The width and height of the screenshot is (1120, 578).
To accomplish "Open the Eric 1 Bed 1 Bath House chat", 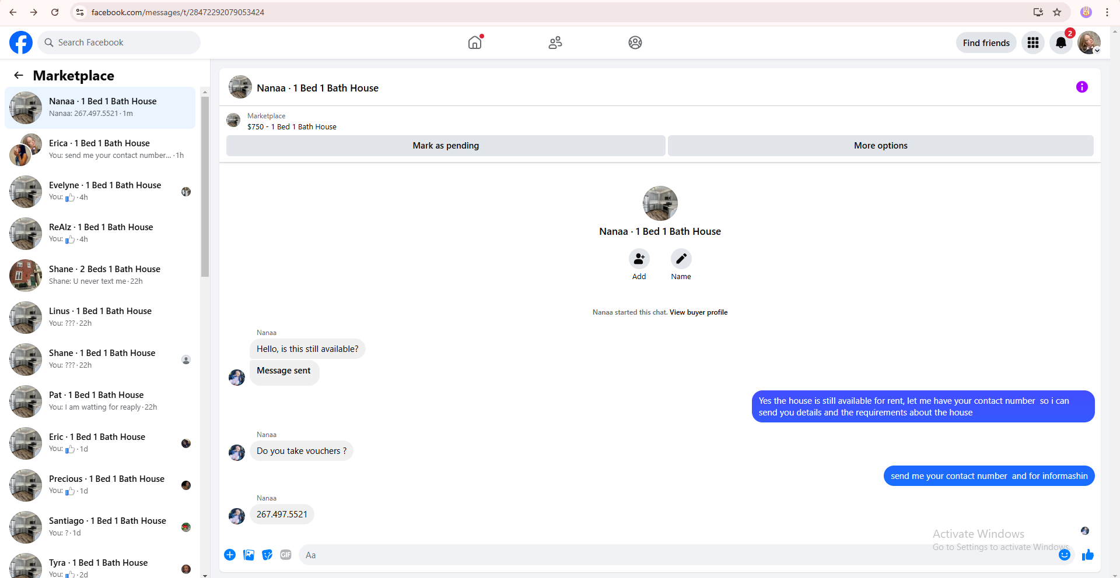I will coord(100,443).
